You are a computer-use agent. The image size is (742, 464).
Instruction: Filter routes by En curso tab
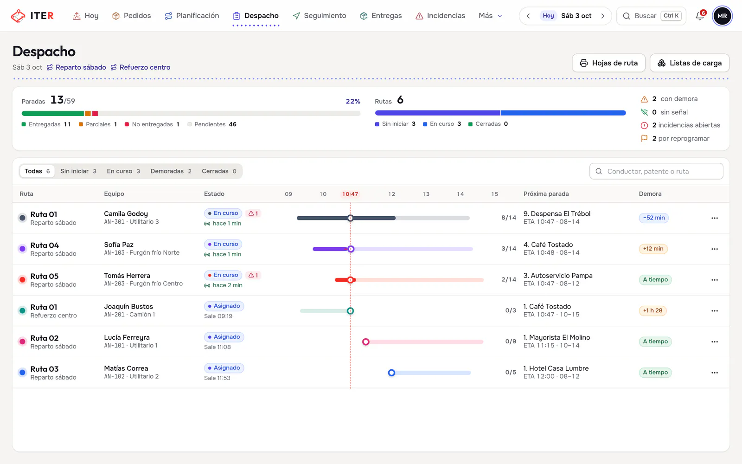123,171
